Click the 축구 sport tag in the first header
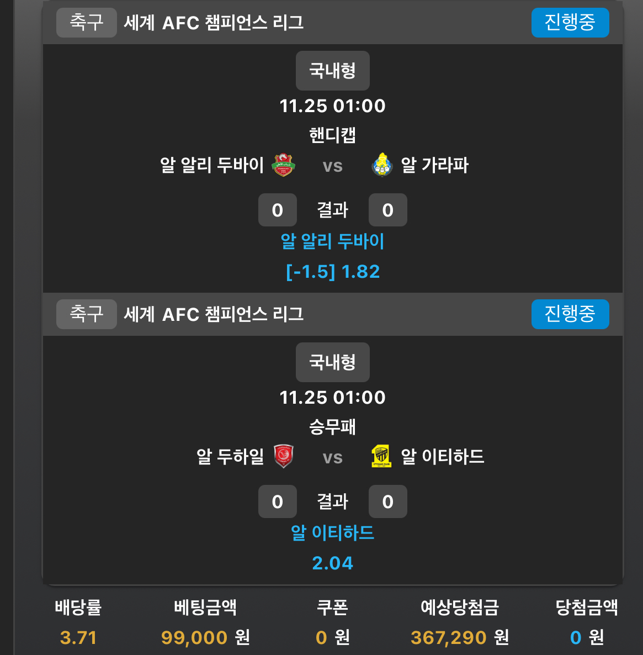Screen dimensions: 643x655 click(x=86, y=23)
